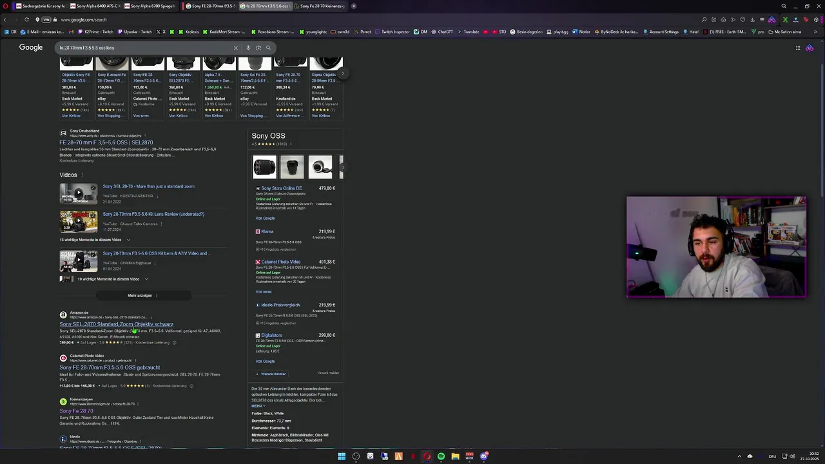
Task: Open the tab search magnifier in title bar
Action: click(x=784, y=6)
